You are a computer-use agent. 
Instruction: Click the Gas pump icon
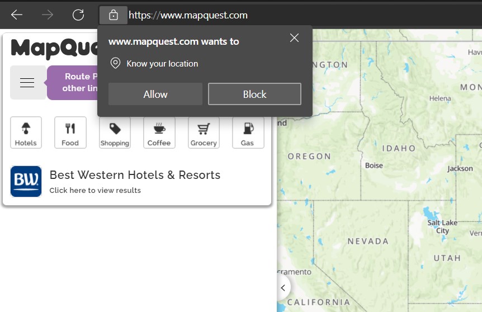point(248,133)
